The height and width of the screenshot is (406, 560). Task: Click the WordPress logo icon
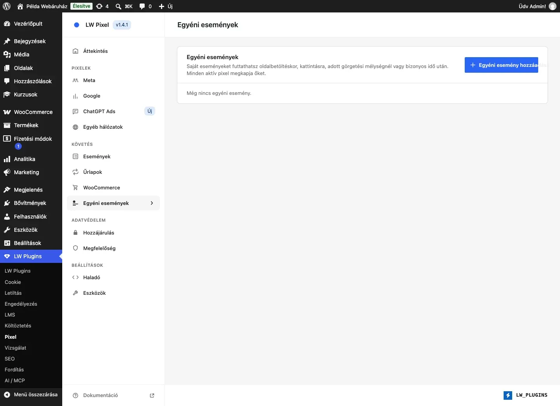tap(7, 6)
